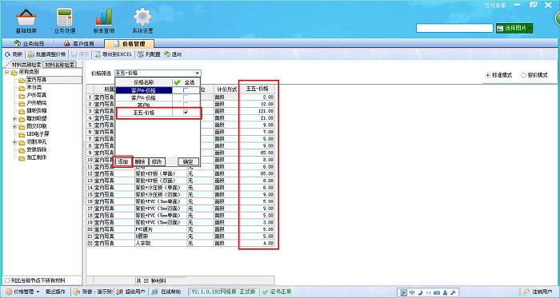Open the 价格管理 menu in status bar
The width and height of the screenshot is (560, 298).
point(23,292)
